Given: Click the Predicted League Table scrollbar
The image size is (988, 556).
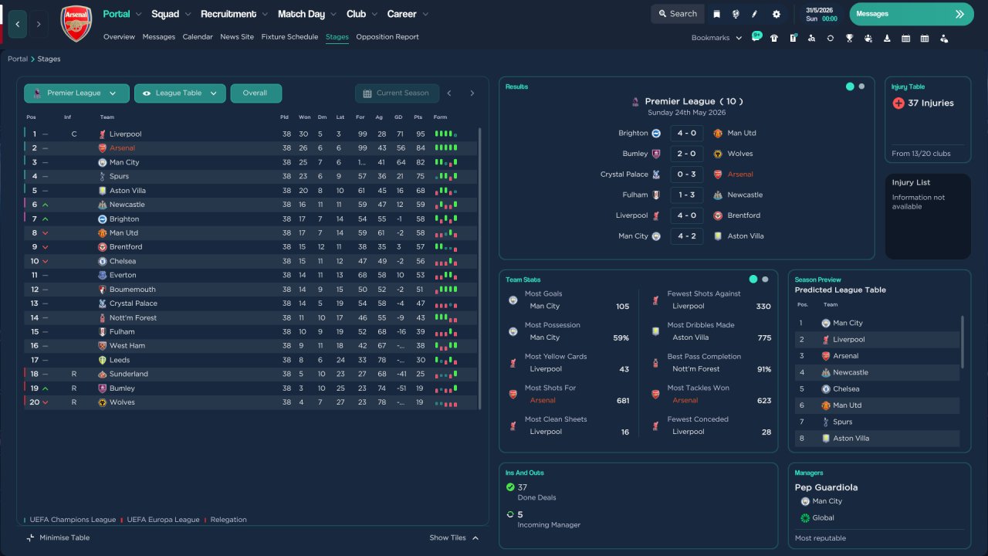Looking at the screenshot, I should click(962, 341).
